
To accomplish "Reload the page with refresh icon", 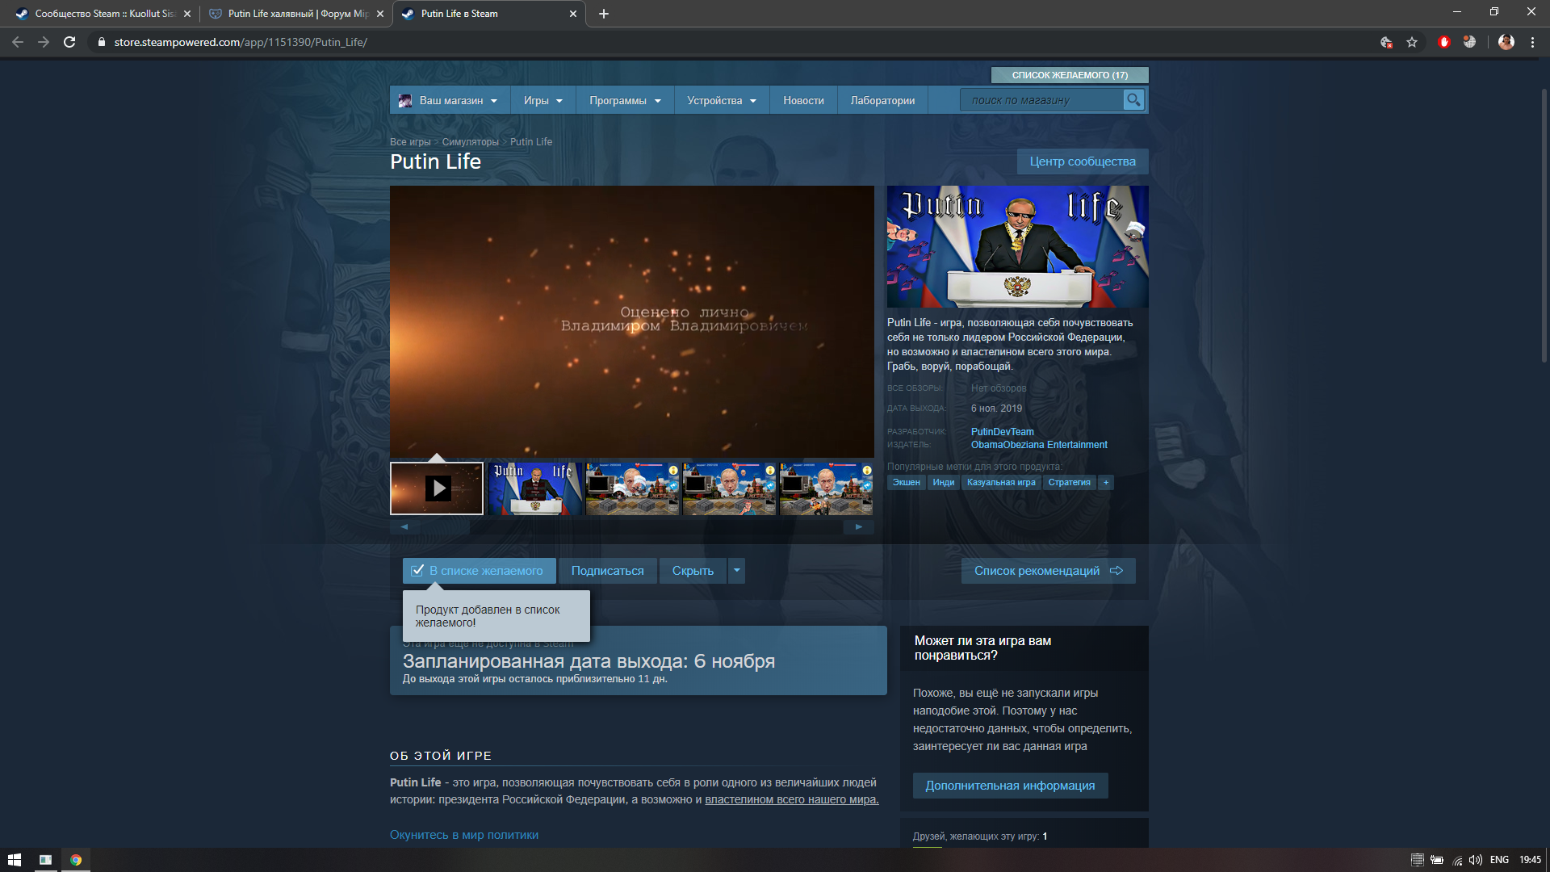I will tap(69, 42).
